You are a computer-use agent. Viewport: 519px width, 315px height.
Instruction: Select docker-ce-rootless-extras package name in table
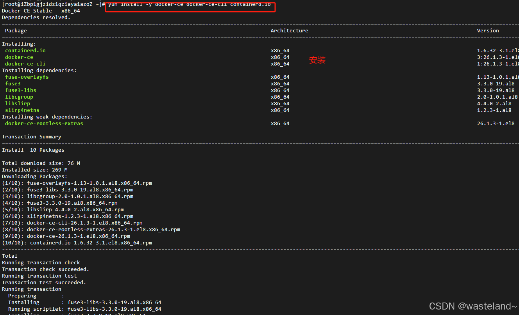(x=44, y=124)
